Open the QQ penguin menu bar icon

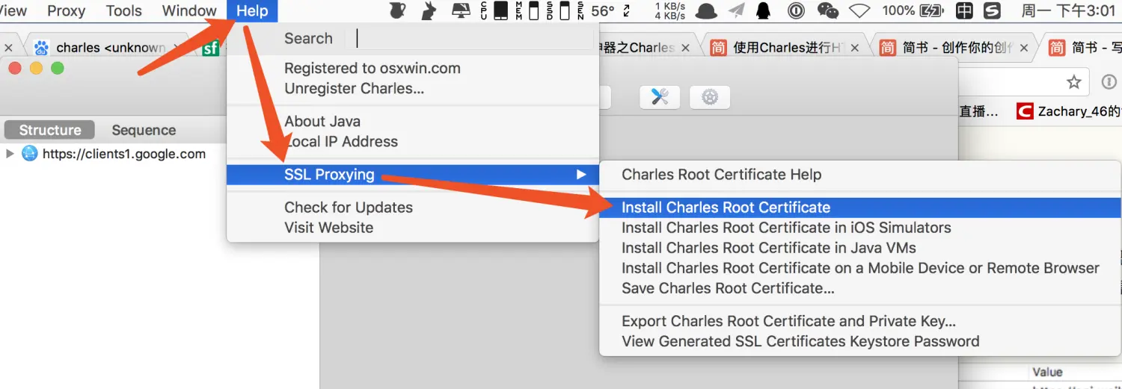coord(764,10)
